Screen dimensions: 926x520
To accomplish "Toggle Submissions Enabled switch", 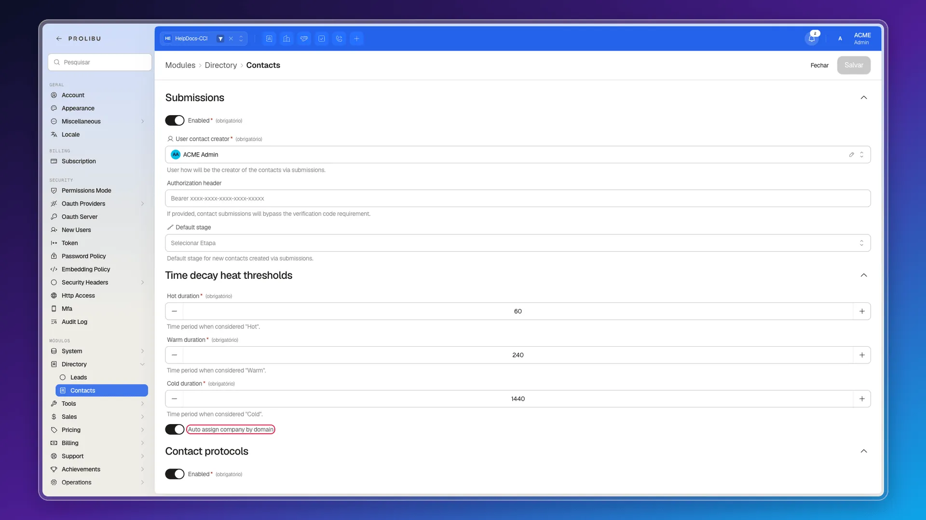I will pyautogui.click(x=175, y=120).
